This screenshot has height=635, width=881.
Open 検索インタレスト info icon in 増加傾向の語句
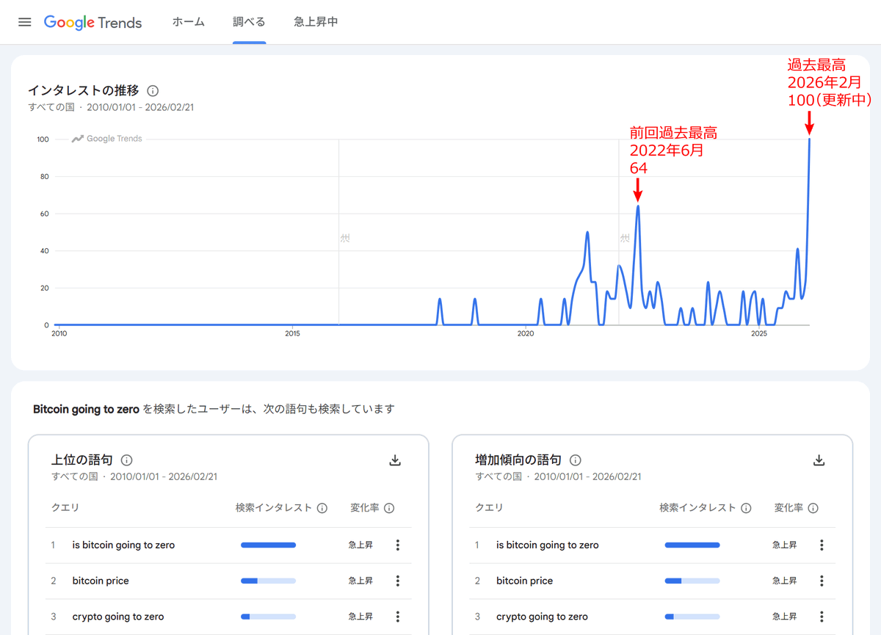click(x=746, y=508)
